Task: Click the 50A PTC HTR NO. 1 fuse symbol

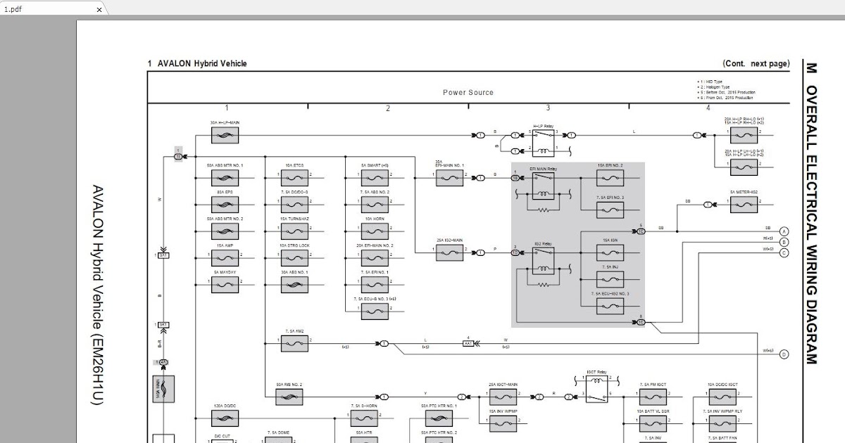Action: (x=439, y=419)
